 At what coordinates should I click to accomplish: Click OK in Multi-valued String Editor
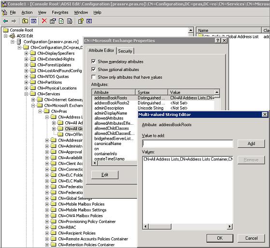click(220, 238)
